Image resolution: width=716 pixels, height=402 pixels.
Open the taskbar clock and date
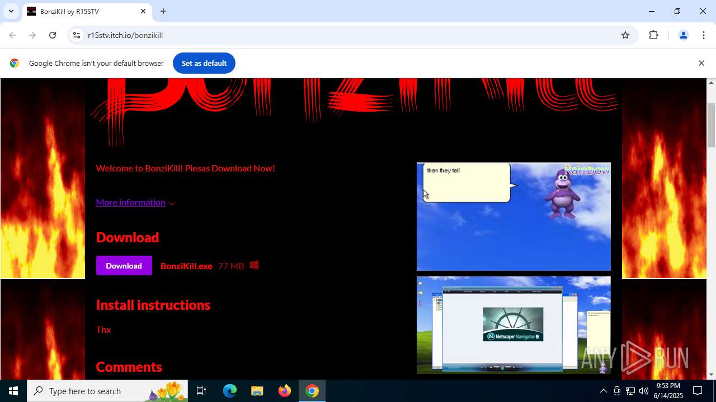(x=669, y=391)
